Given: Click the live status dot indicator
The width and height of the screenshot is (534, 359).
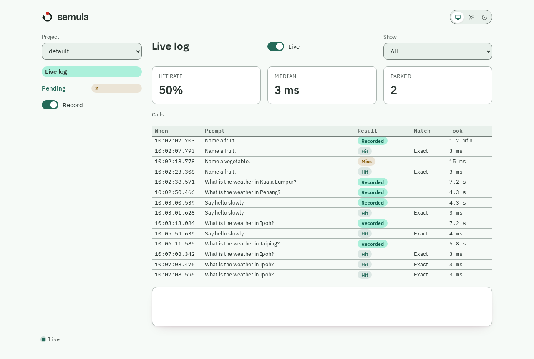Looking at the screenshot, I should (43, 339).
